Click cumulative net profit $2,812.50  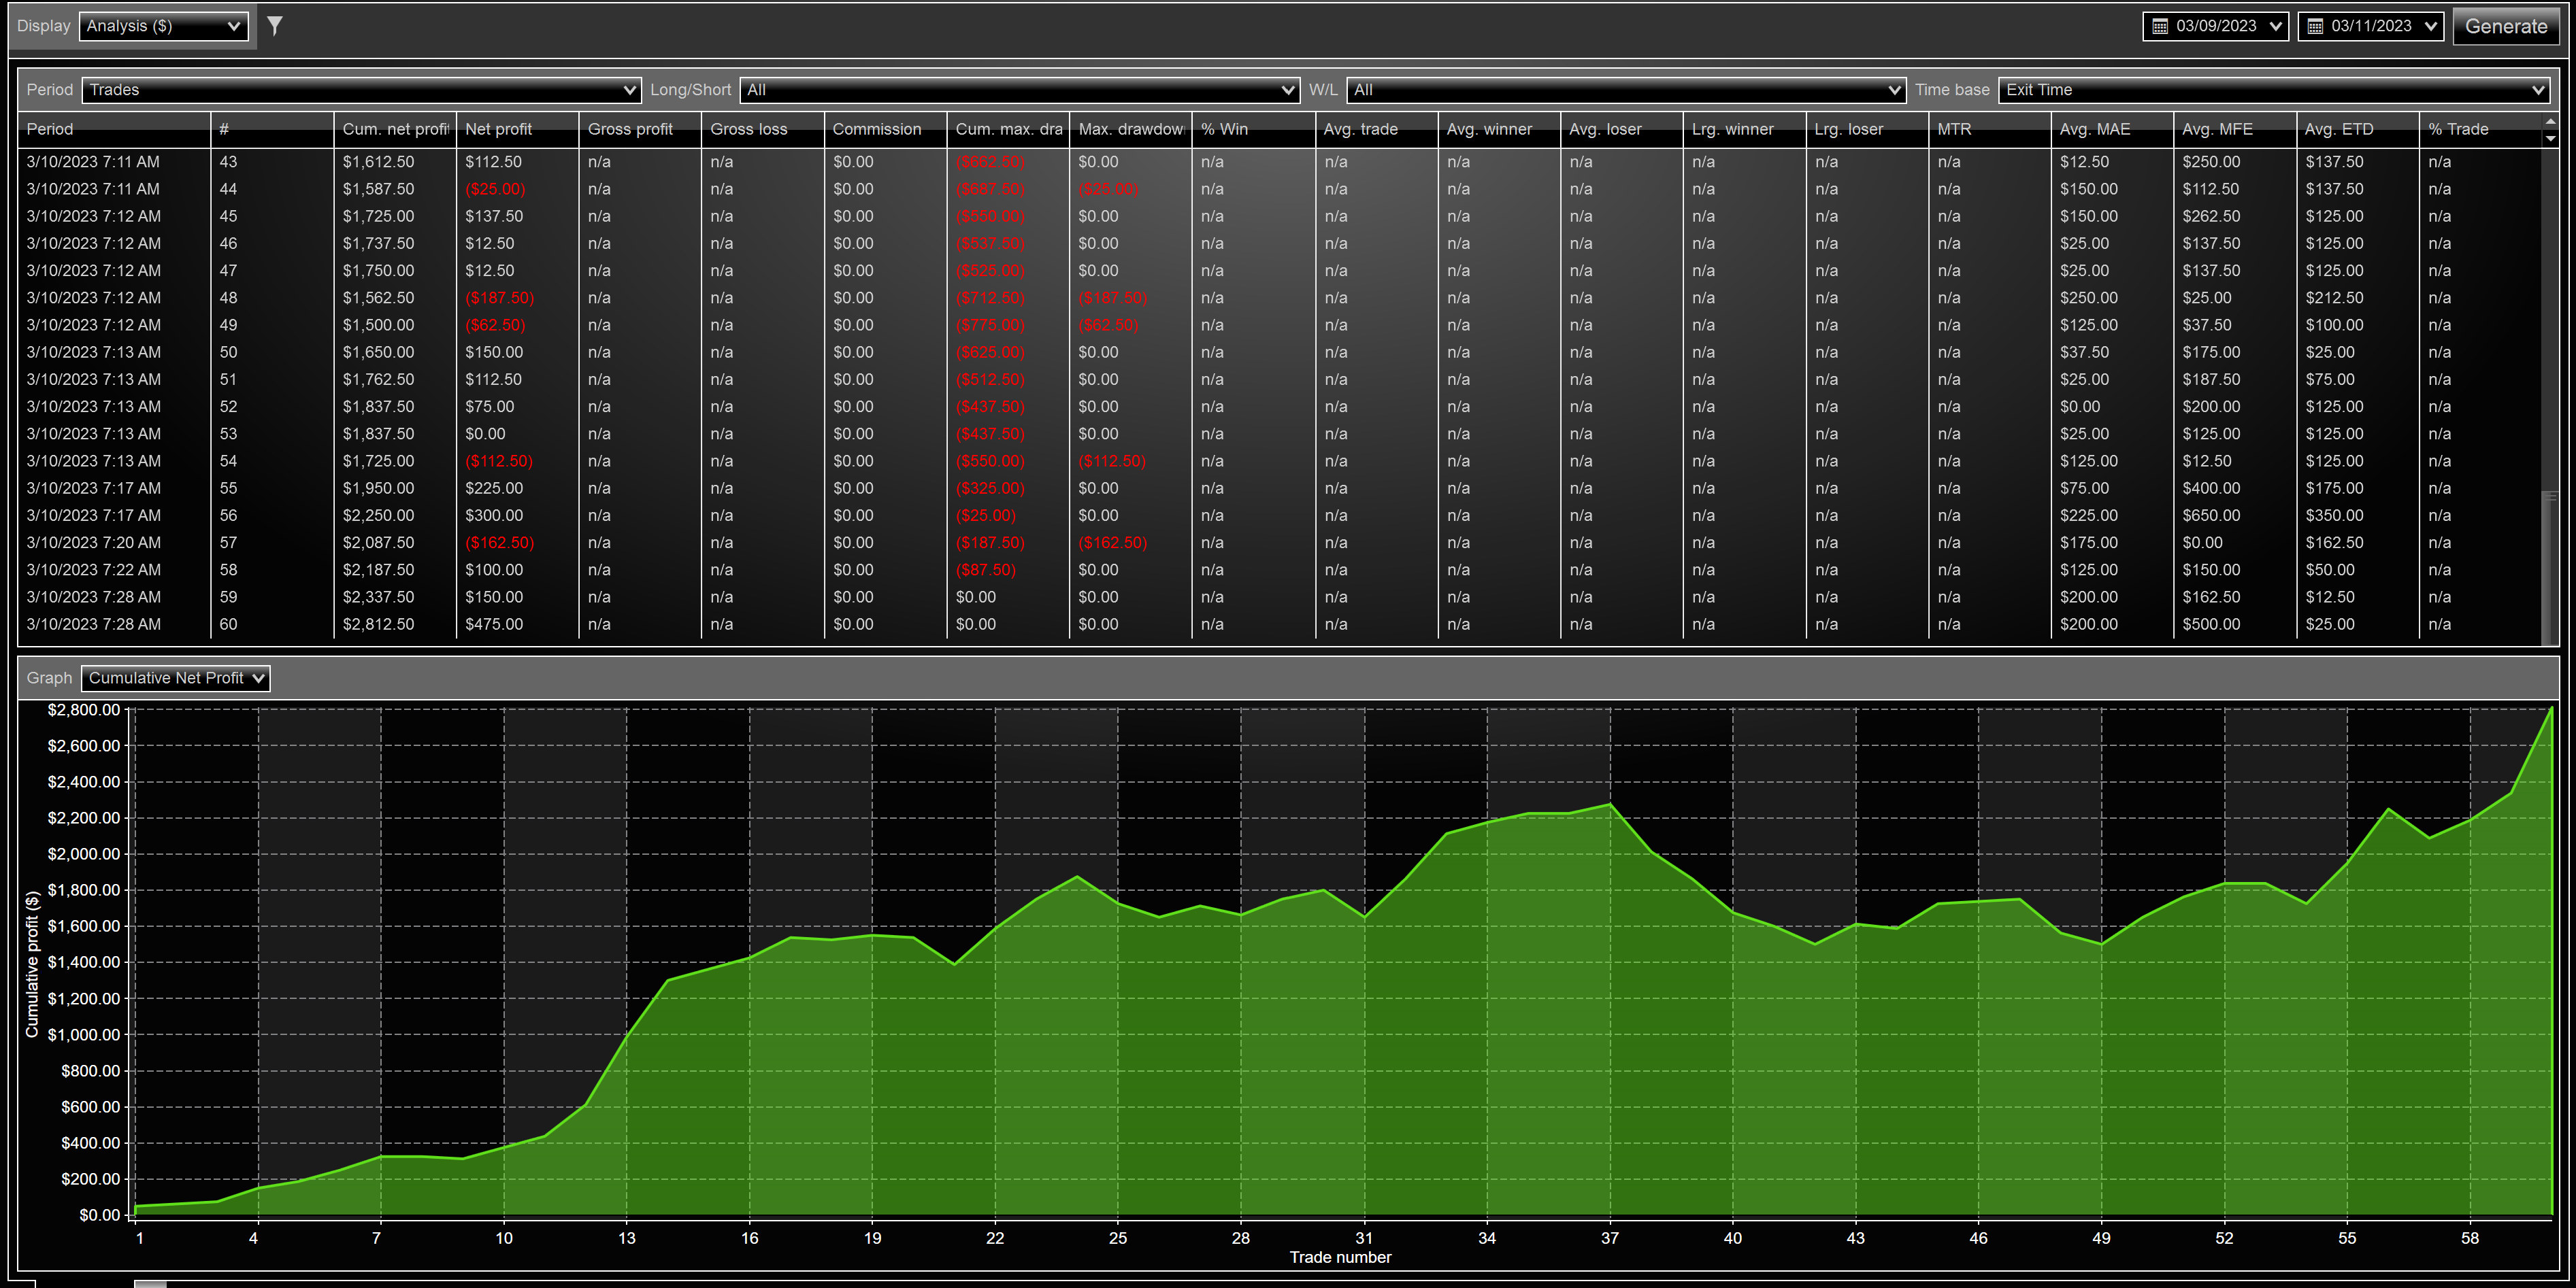[395, 624]
